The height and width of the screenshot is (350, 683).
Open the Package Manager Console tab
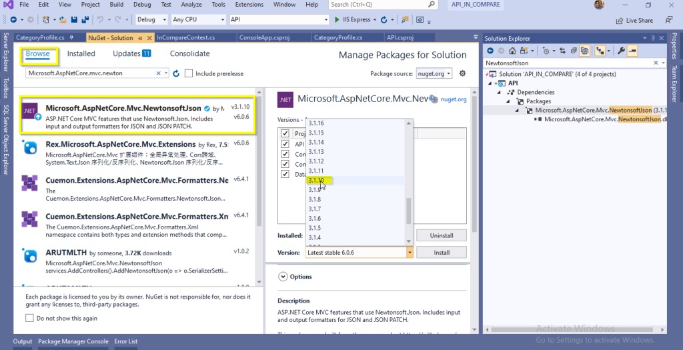point(73,341)
